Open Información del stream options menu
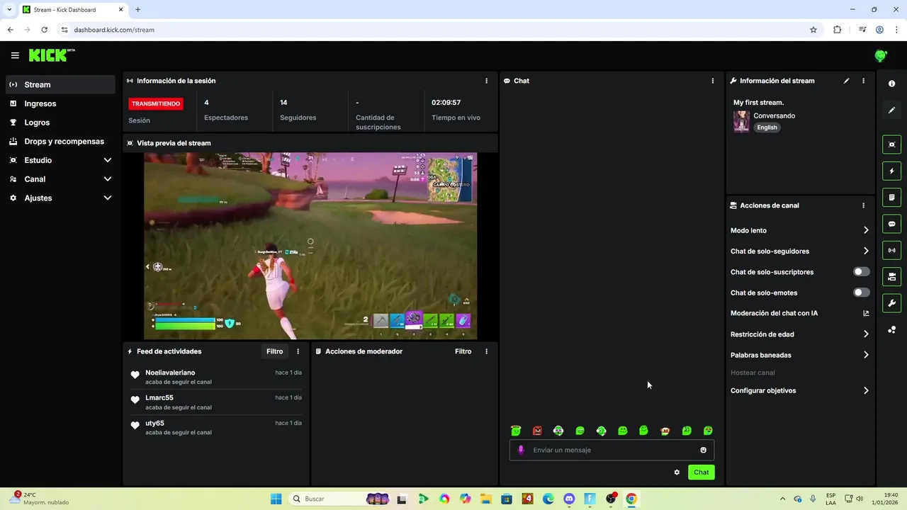The width and height of the screenshot is (907, 510). point(863,81)
